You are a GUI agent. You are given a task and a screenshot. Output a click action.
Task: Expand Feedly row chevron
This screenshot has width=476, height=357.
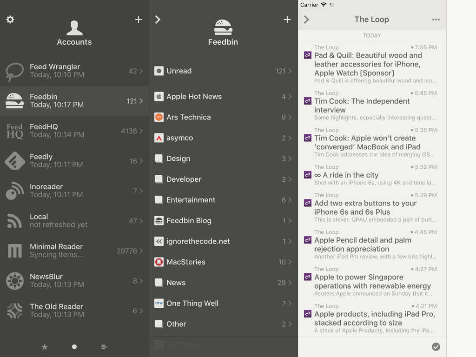[x=141, y=161]
